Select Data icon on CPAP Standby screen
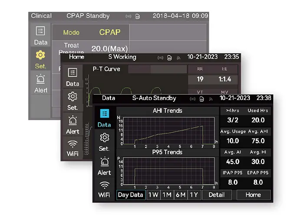 pos(41,35)
